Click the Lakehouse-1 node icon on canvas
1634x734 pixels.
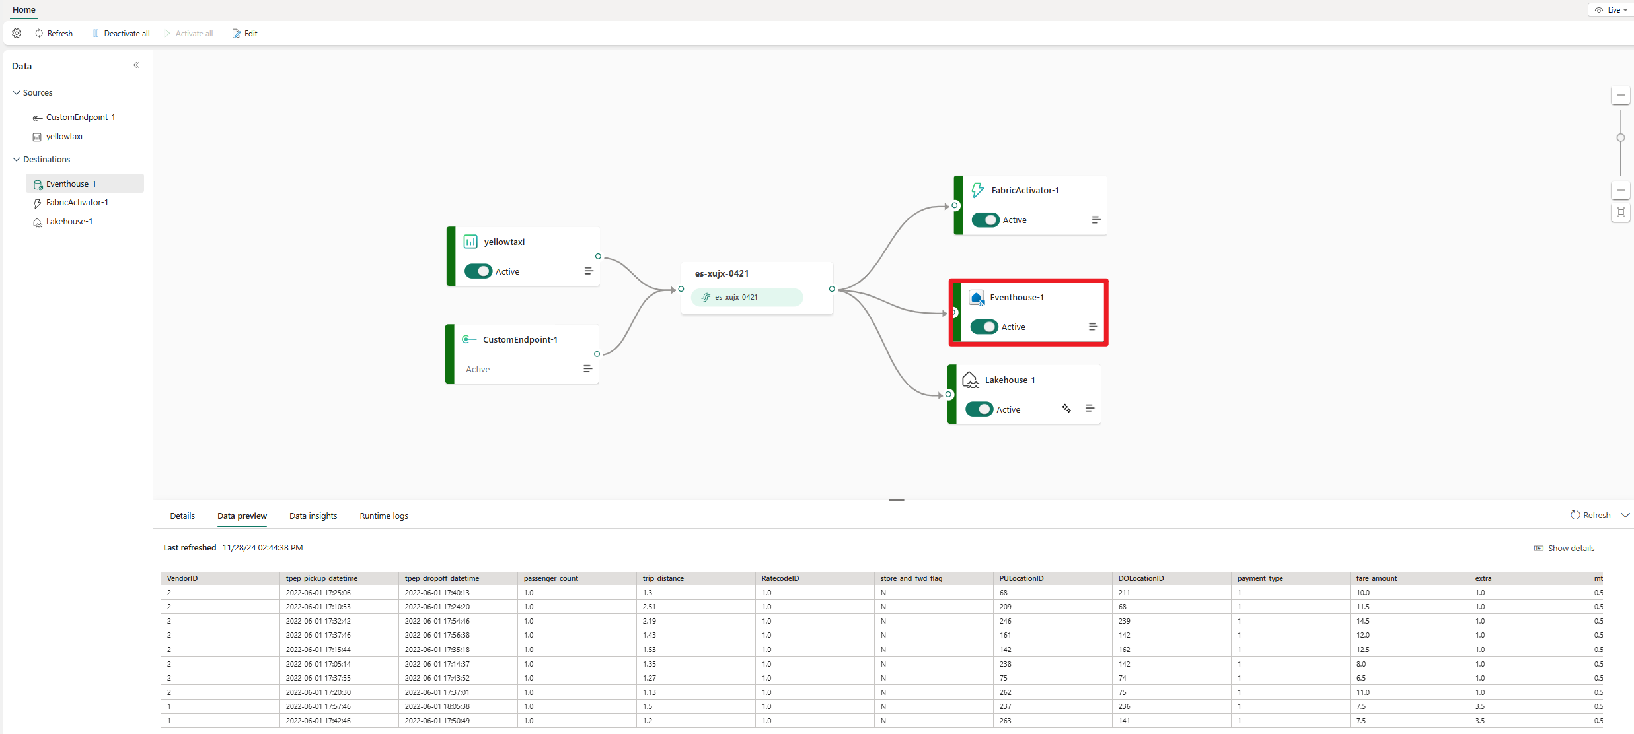(971, 380)
